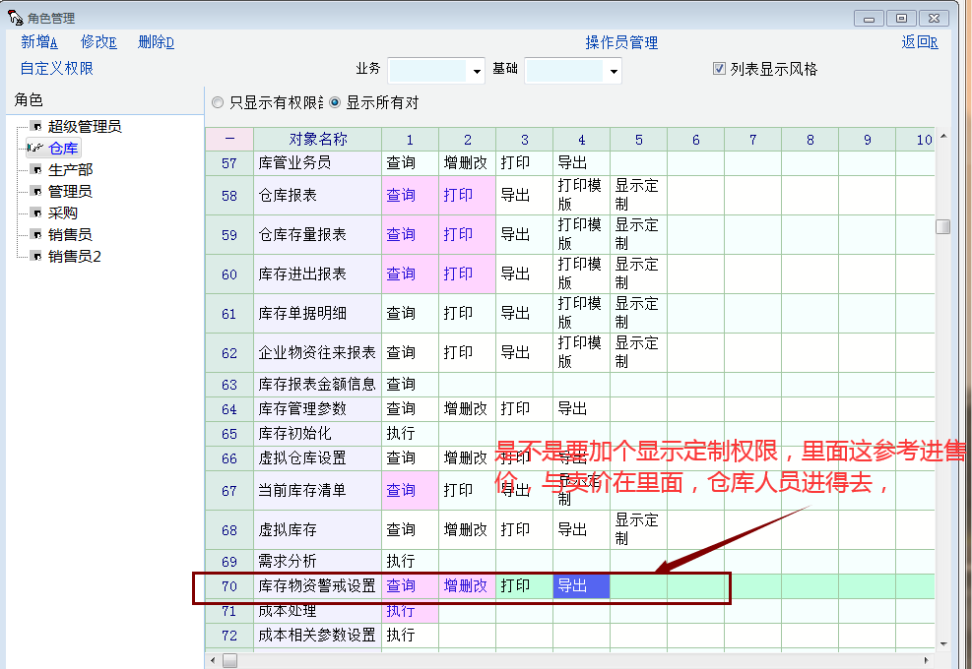Select the 只显示有权限 radio option

[218, 101]
